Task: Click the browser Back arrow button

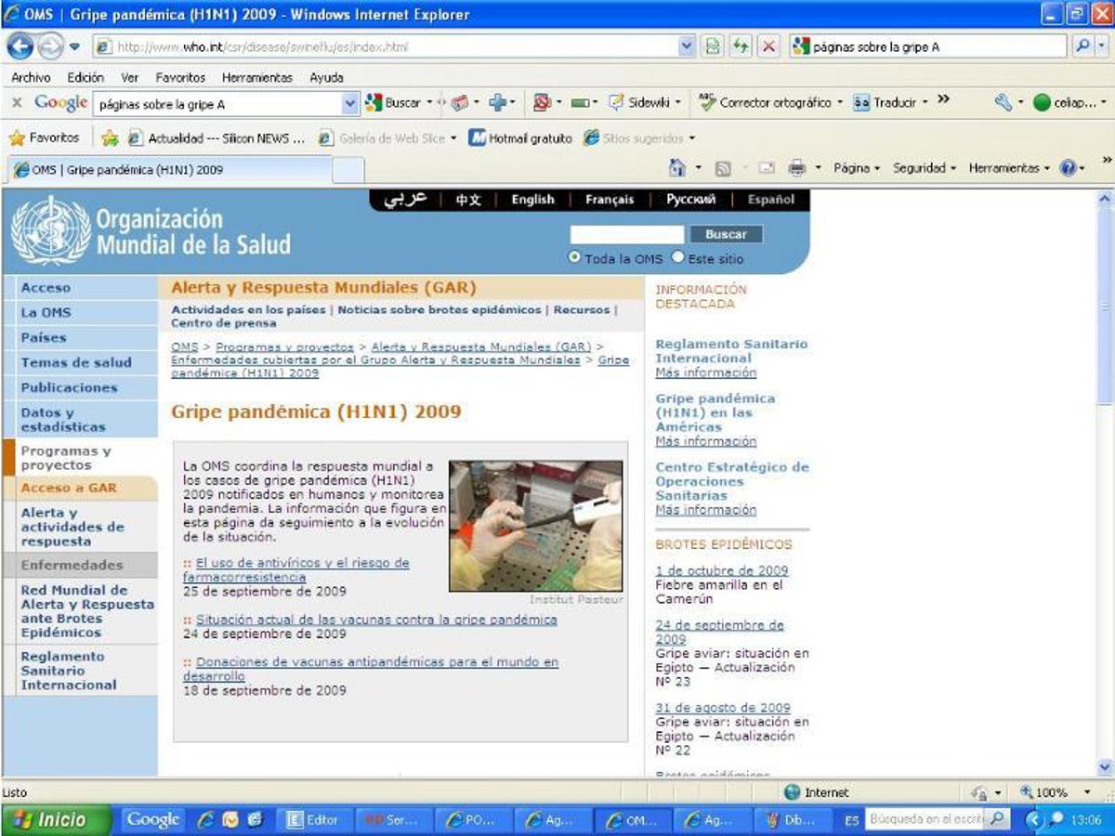Action: point(20,46)
